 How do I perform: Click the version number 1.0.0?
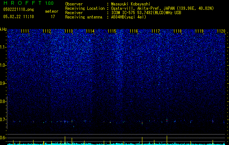click(x=50, y=3)
